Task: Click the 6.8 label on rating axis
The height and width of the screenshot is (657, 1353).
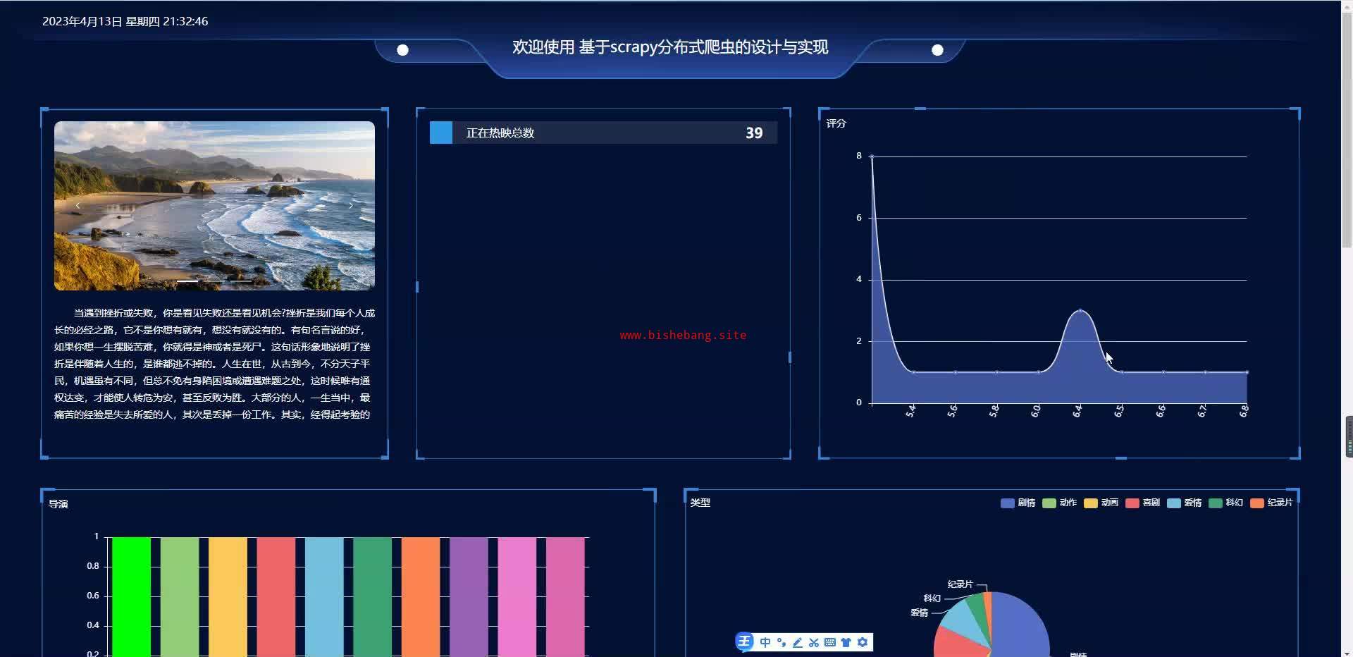Action: pyautogui.click(x=1244, y=411)
